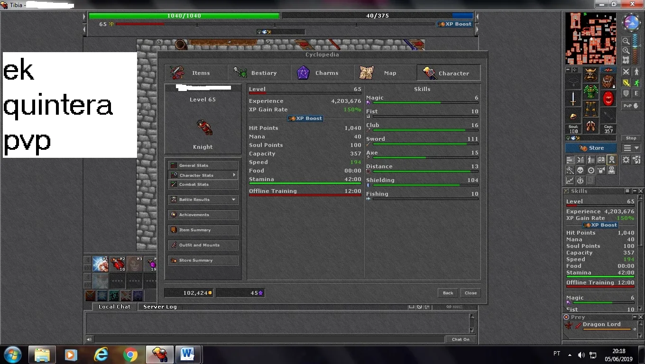Open the circular target icon button
645x364 pixels.
tap(591, 170)
